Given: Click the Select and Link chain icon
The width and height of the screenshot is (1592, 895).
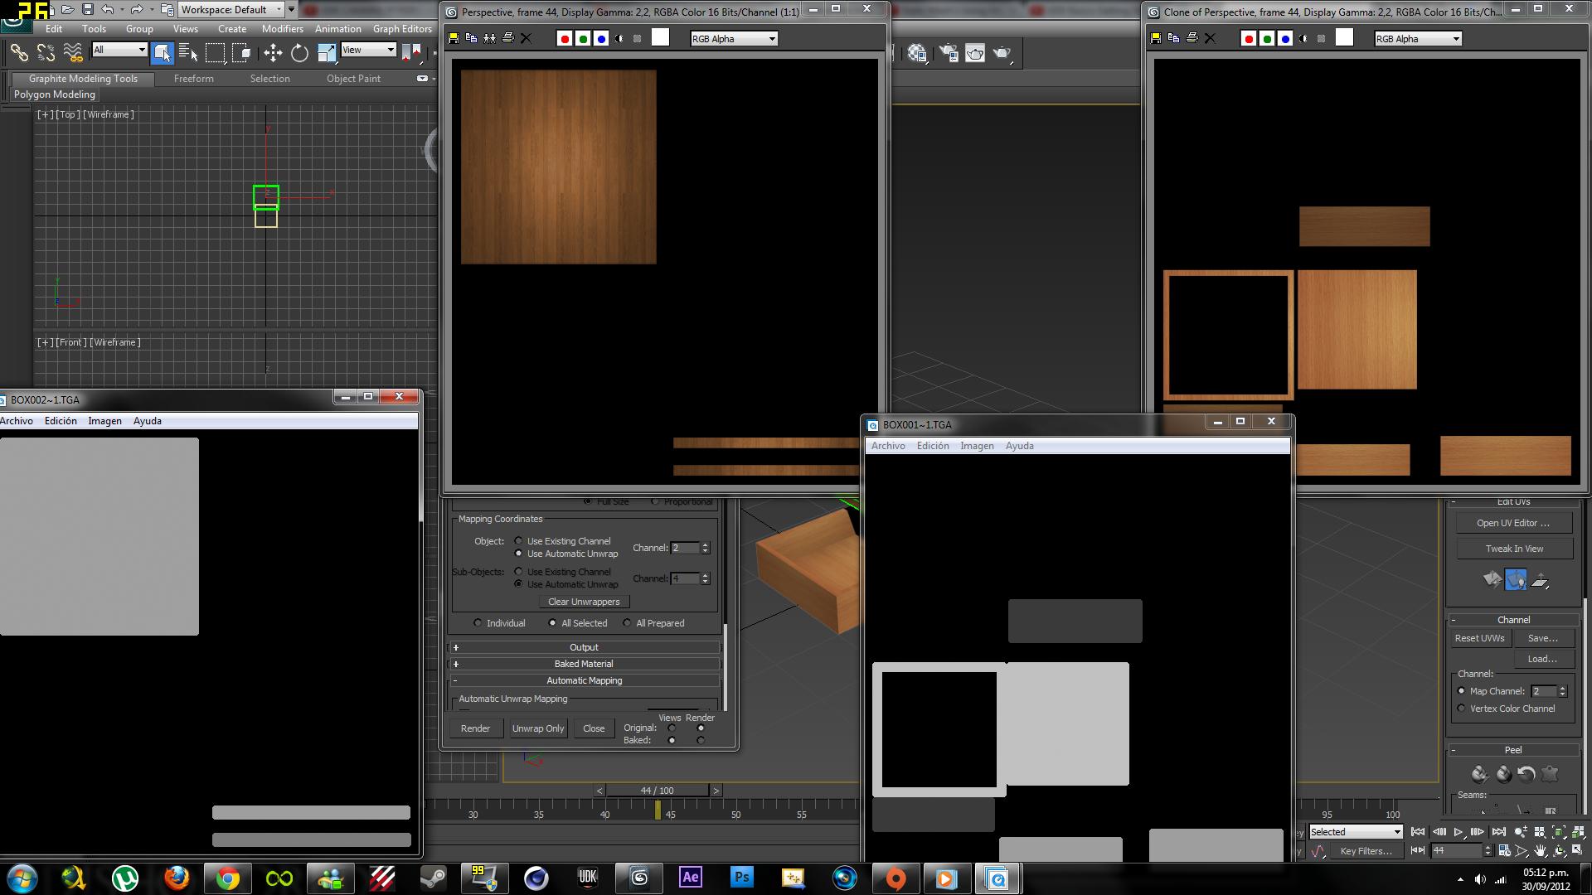Looking at the screenshot, I should click(19, 53).
